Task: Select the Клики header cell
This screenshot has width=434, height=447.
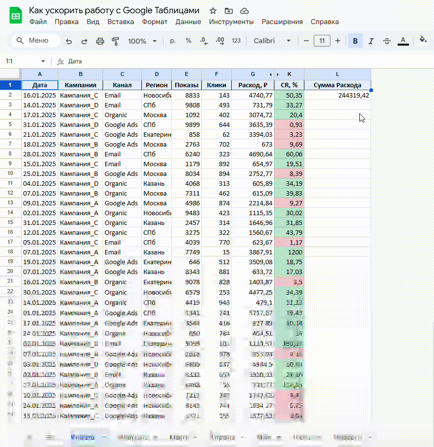Action: 217,85
